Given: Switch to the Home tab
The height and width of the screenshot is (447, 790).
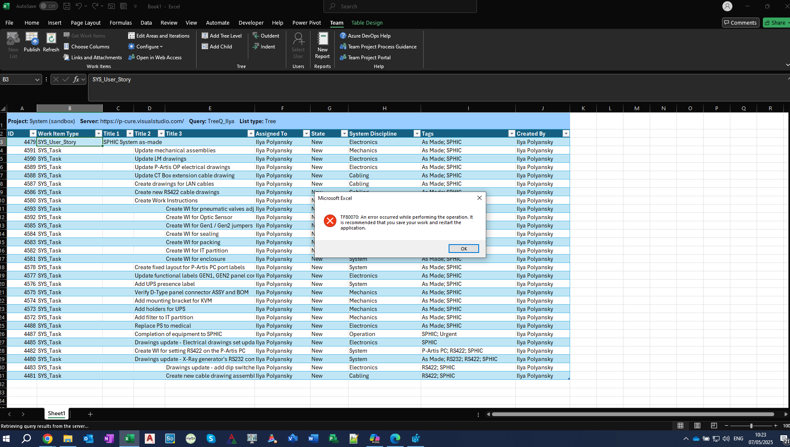Looking at the screenshot, I should coord(32,23).
